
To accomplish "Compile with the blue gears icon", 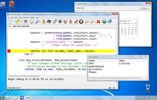I will (x=55, y=22).
